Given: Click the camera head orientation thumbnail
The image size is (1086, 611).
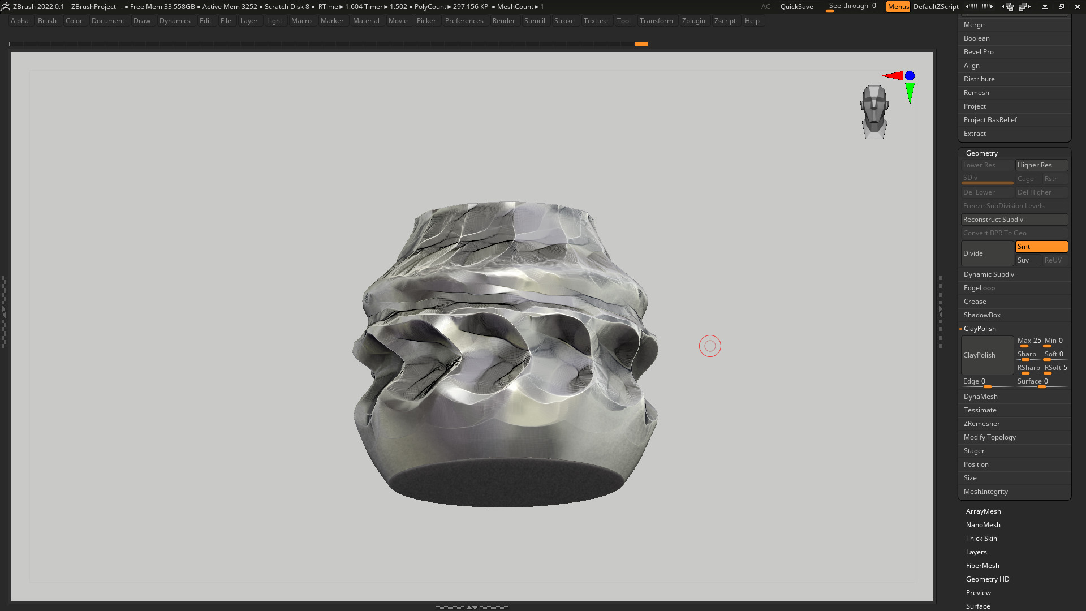Looking at the screenshot, I should (874, 111).
